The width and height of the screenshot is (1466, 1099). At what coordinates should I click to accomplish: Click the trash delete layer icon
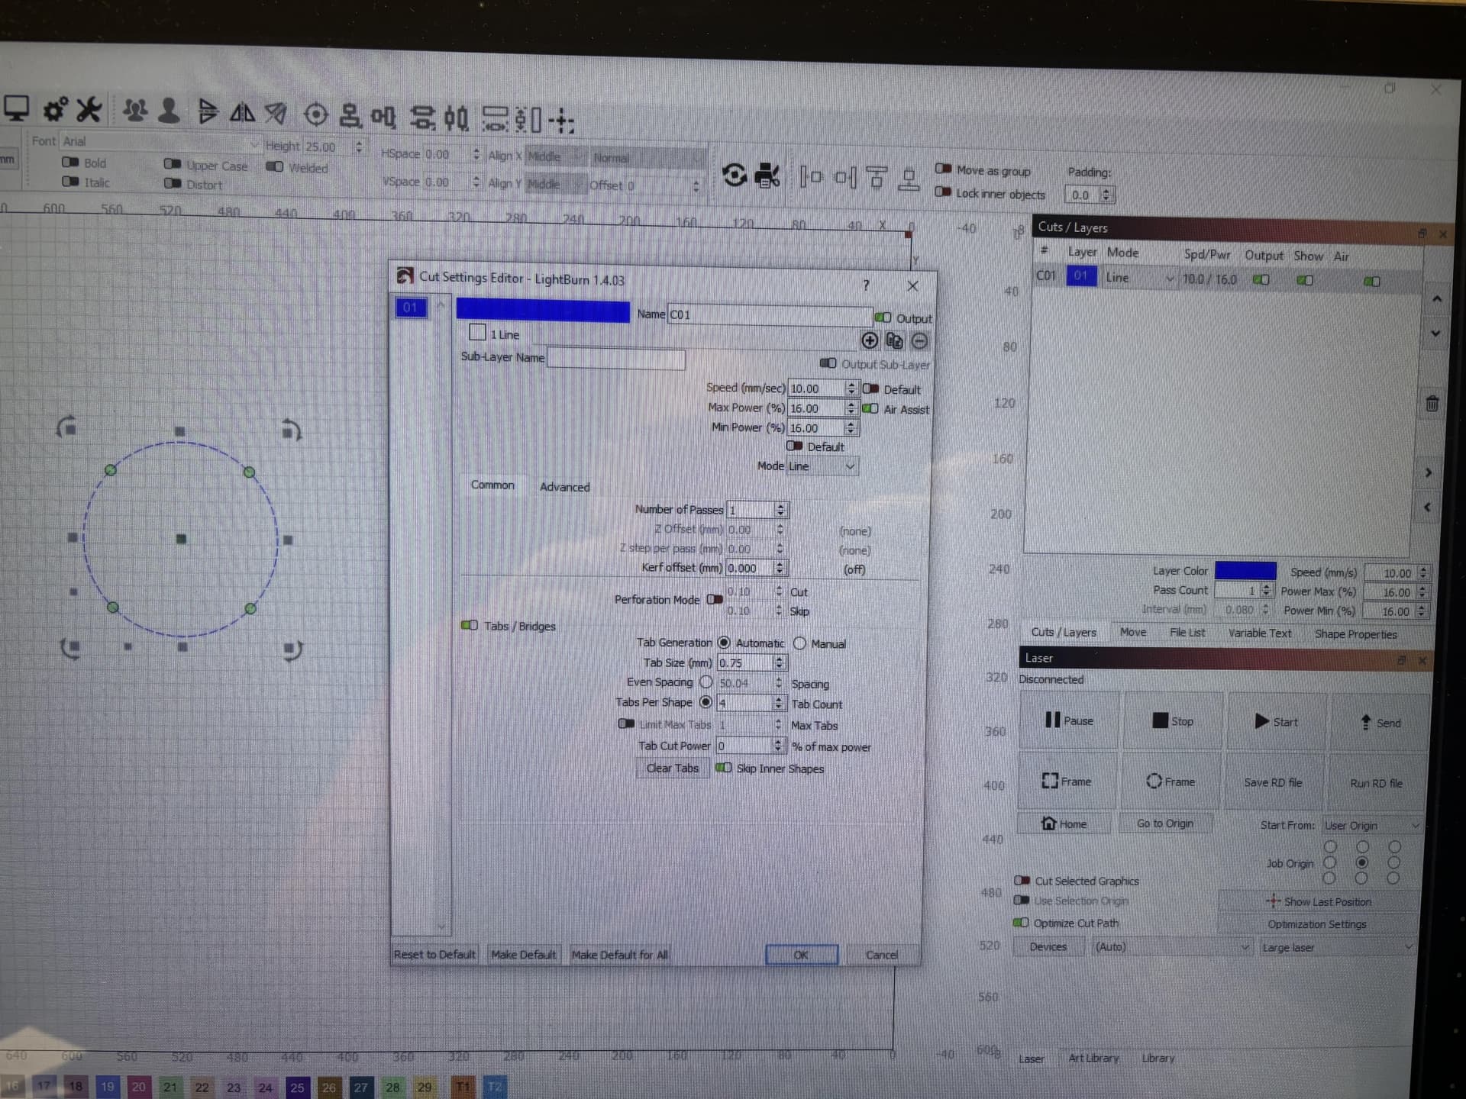click(x=1432, y=403)
